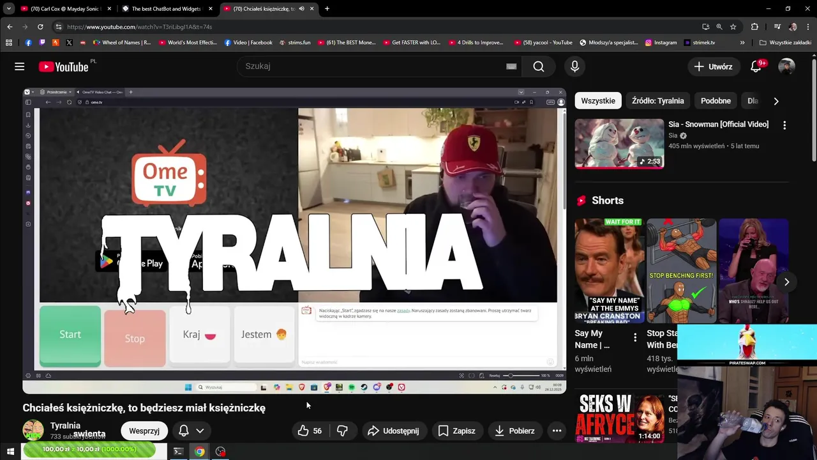Viewport: 817px width, 460px height.
Task: Start voice search with microphone icon
Action: pyautogui.click(x=574, y=66)
